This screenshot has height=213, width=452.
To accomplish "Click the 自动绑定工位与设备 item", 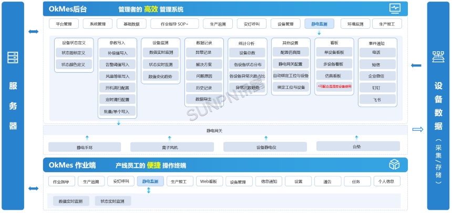I will (x=291, y=75).
